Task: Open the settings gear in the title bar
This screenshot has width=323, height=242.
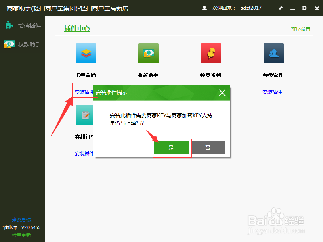Action: coord(304,8)
